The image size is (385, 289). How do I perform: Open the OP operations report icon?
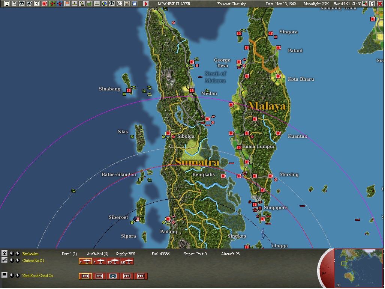point(120,4)
